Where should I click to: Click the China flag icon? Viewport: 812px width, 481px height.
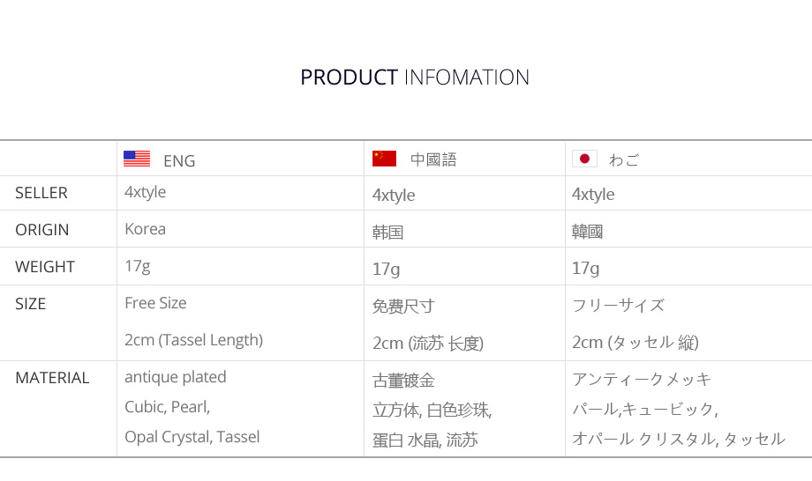[x=384, y=159]
